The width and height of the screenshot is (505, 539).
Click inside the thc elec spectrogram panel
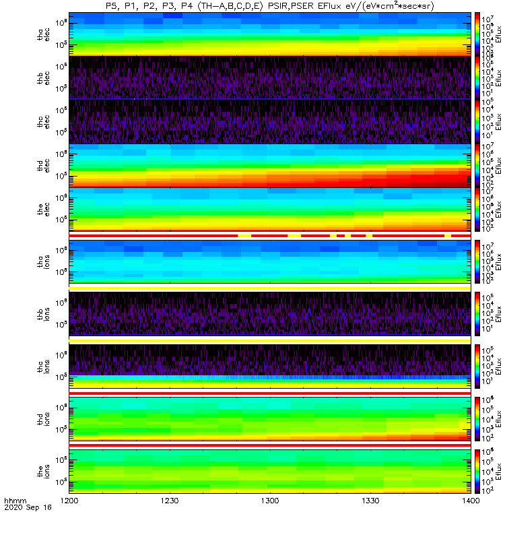270,121
